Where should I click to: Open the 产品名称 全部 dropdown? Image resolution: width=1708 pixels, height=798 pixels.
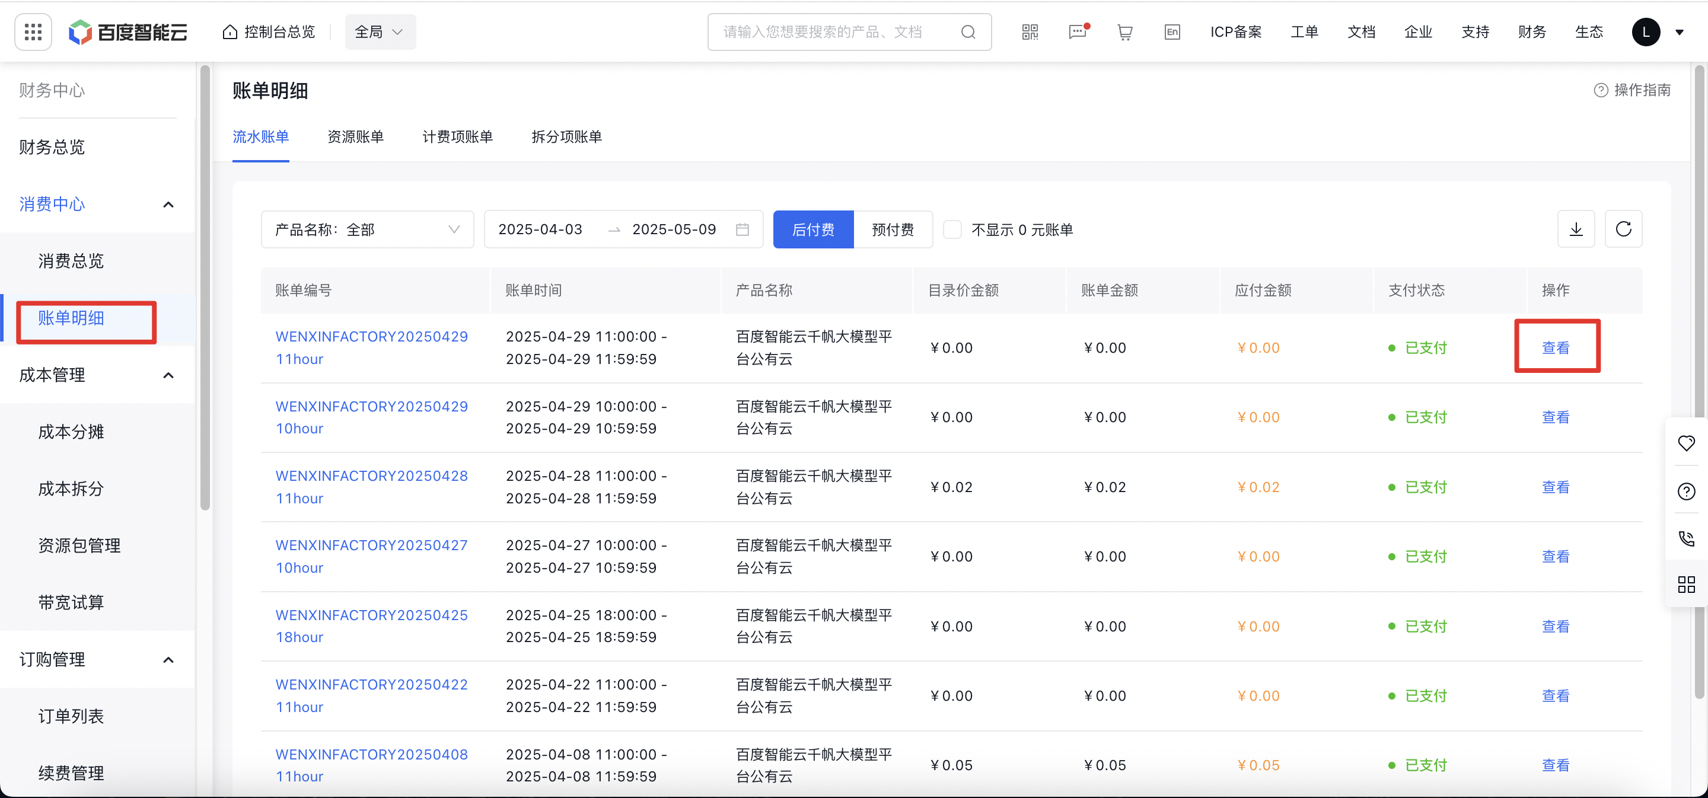point(367,229)
